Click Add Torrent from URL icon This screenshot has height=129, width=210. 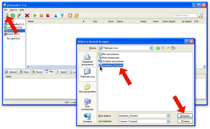click(13, 16)
